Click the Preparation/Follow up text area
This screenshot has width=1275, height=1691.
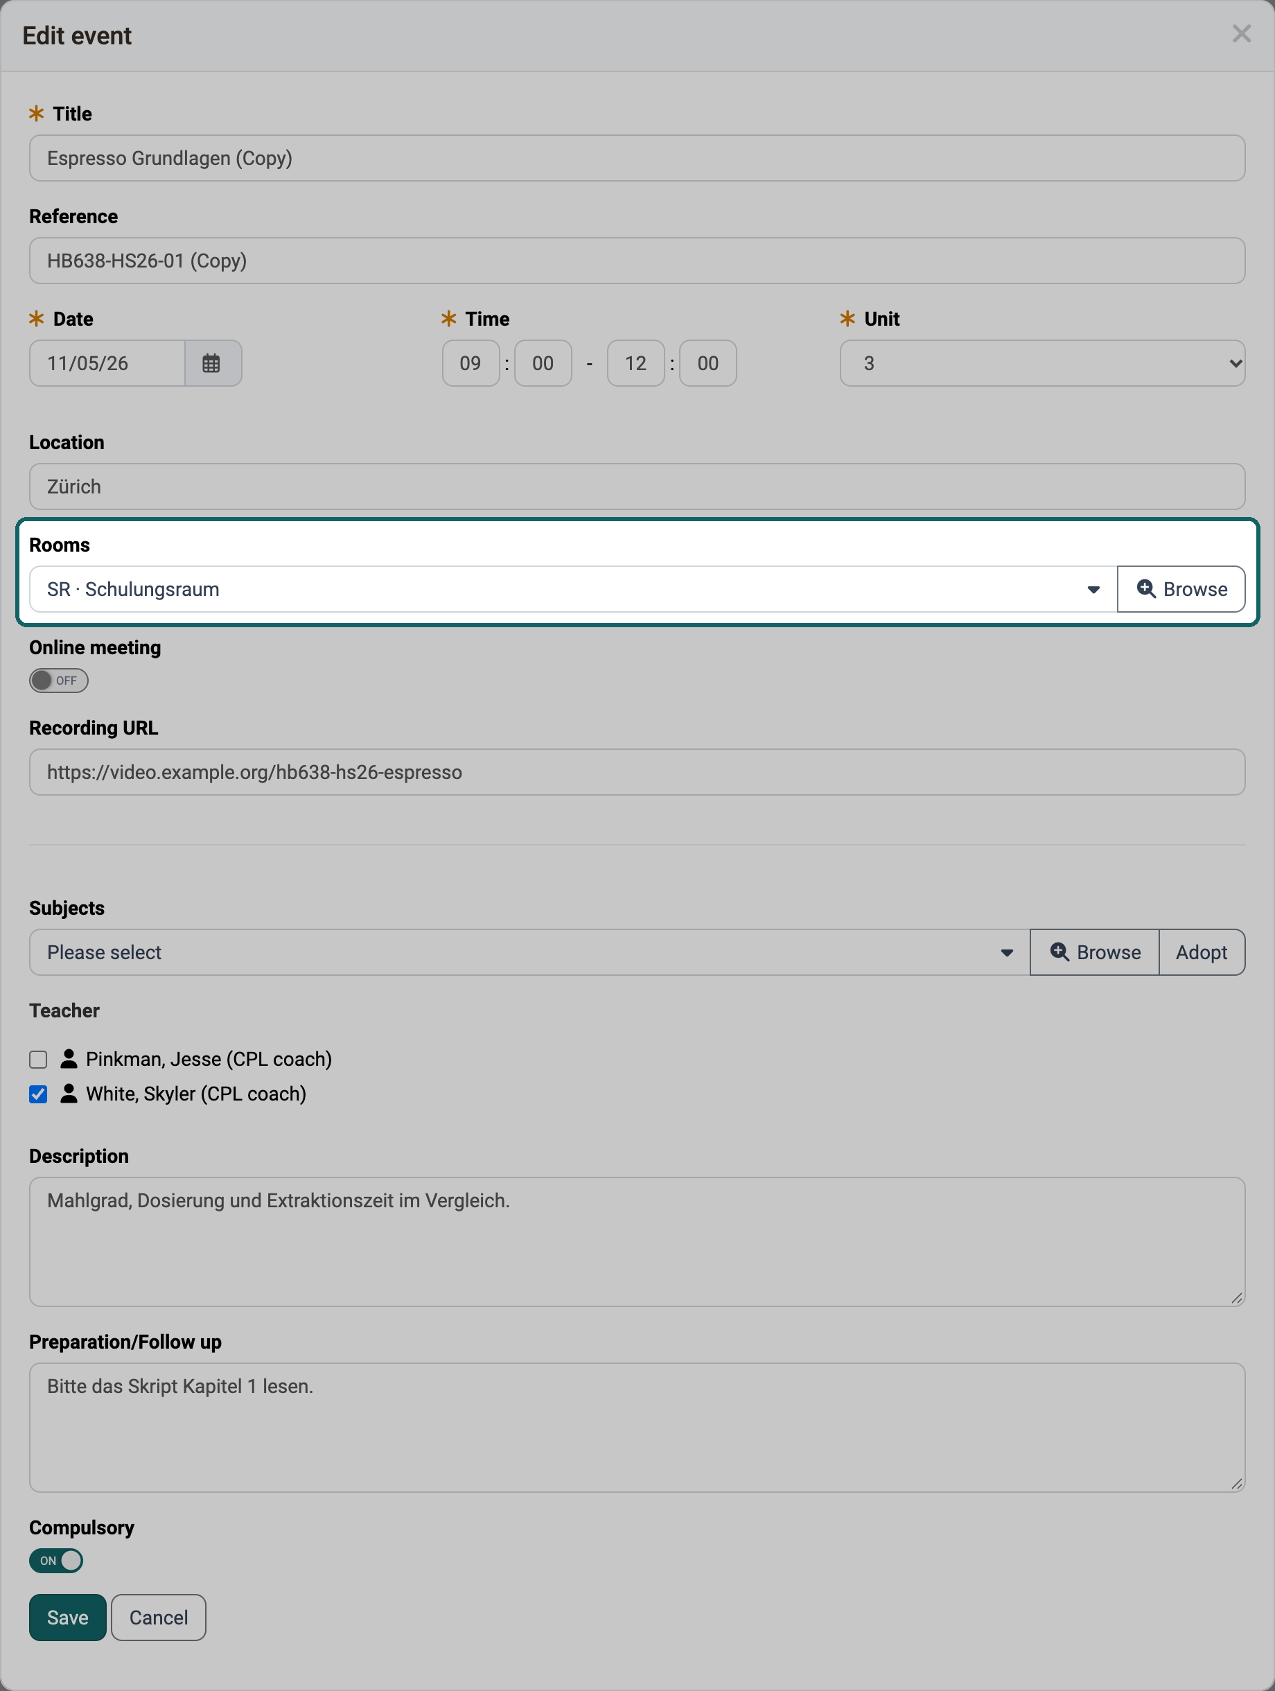pos(637,1427)
